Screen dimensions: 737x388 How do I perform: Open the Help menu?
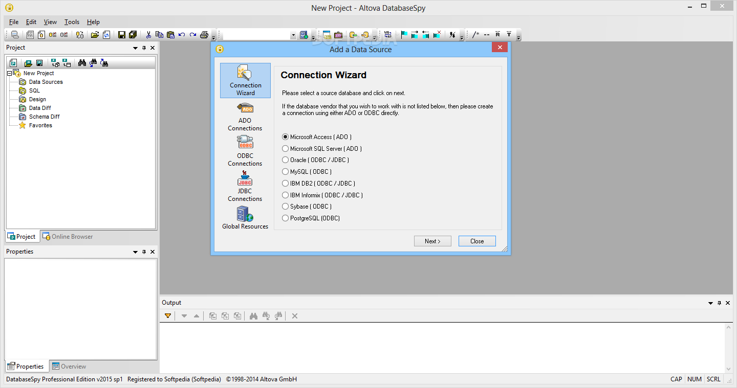(x=93, y=22)
